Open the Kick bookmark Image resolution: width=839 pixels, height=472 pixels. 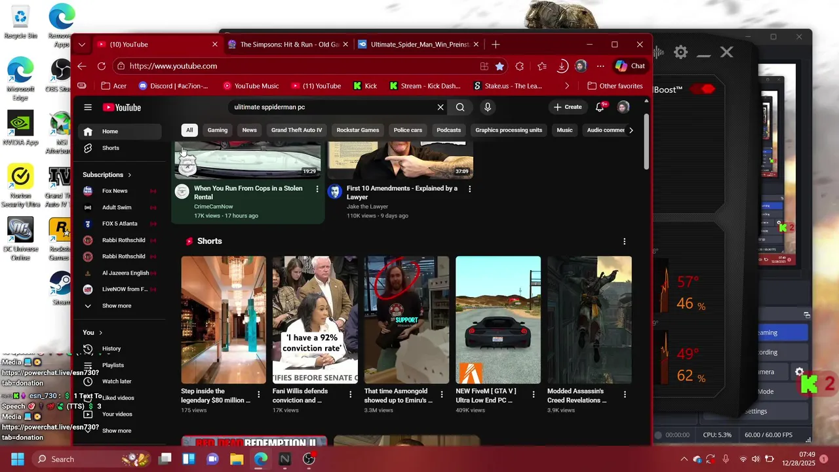click(364, 86)
